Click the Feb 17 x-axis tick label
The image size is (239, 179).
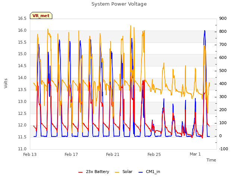(71, 154)
